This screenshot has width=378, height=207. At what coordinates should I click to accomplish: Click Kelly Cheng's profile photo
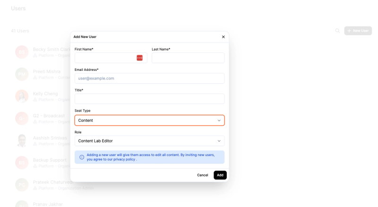point(22,96)
